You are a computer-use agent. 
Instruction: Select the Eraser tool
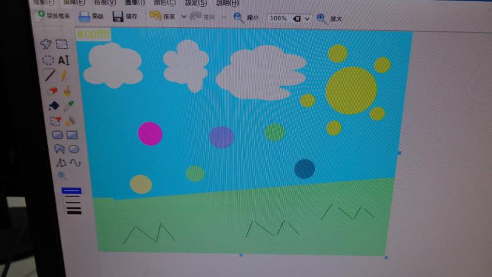pyautogui.click(x=53, y=90)
